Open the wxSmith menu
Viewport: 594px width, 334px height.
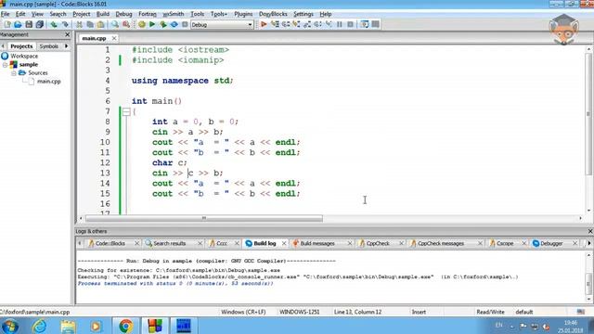click(174, 14)
